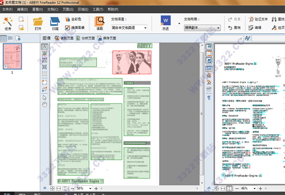
Task: Click 撤销 undo button
Action: tap(235, 28)
